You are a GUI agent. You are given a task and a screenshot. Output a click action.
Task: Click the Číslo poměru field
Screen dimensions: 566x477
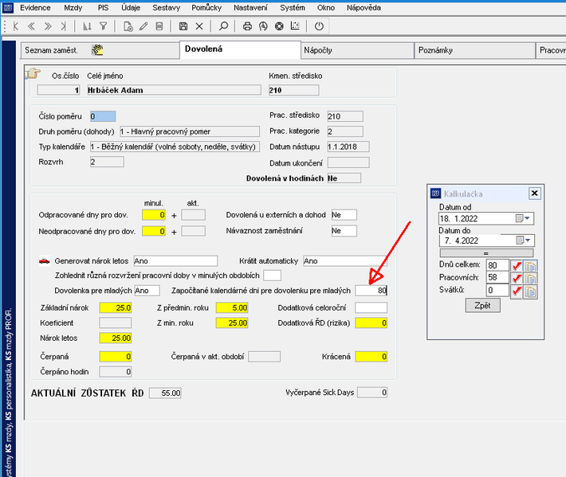(103, 116)
